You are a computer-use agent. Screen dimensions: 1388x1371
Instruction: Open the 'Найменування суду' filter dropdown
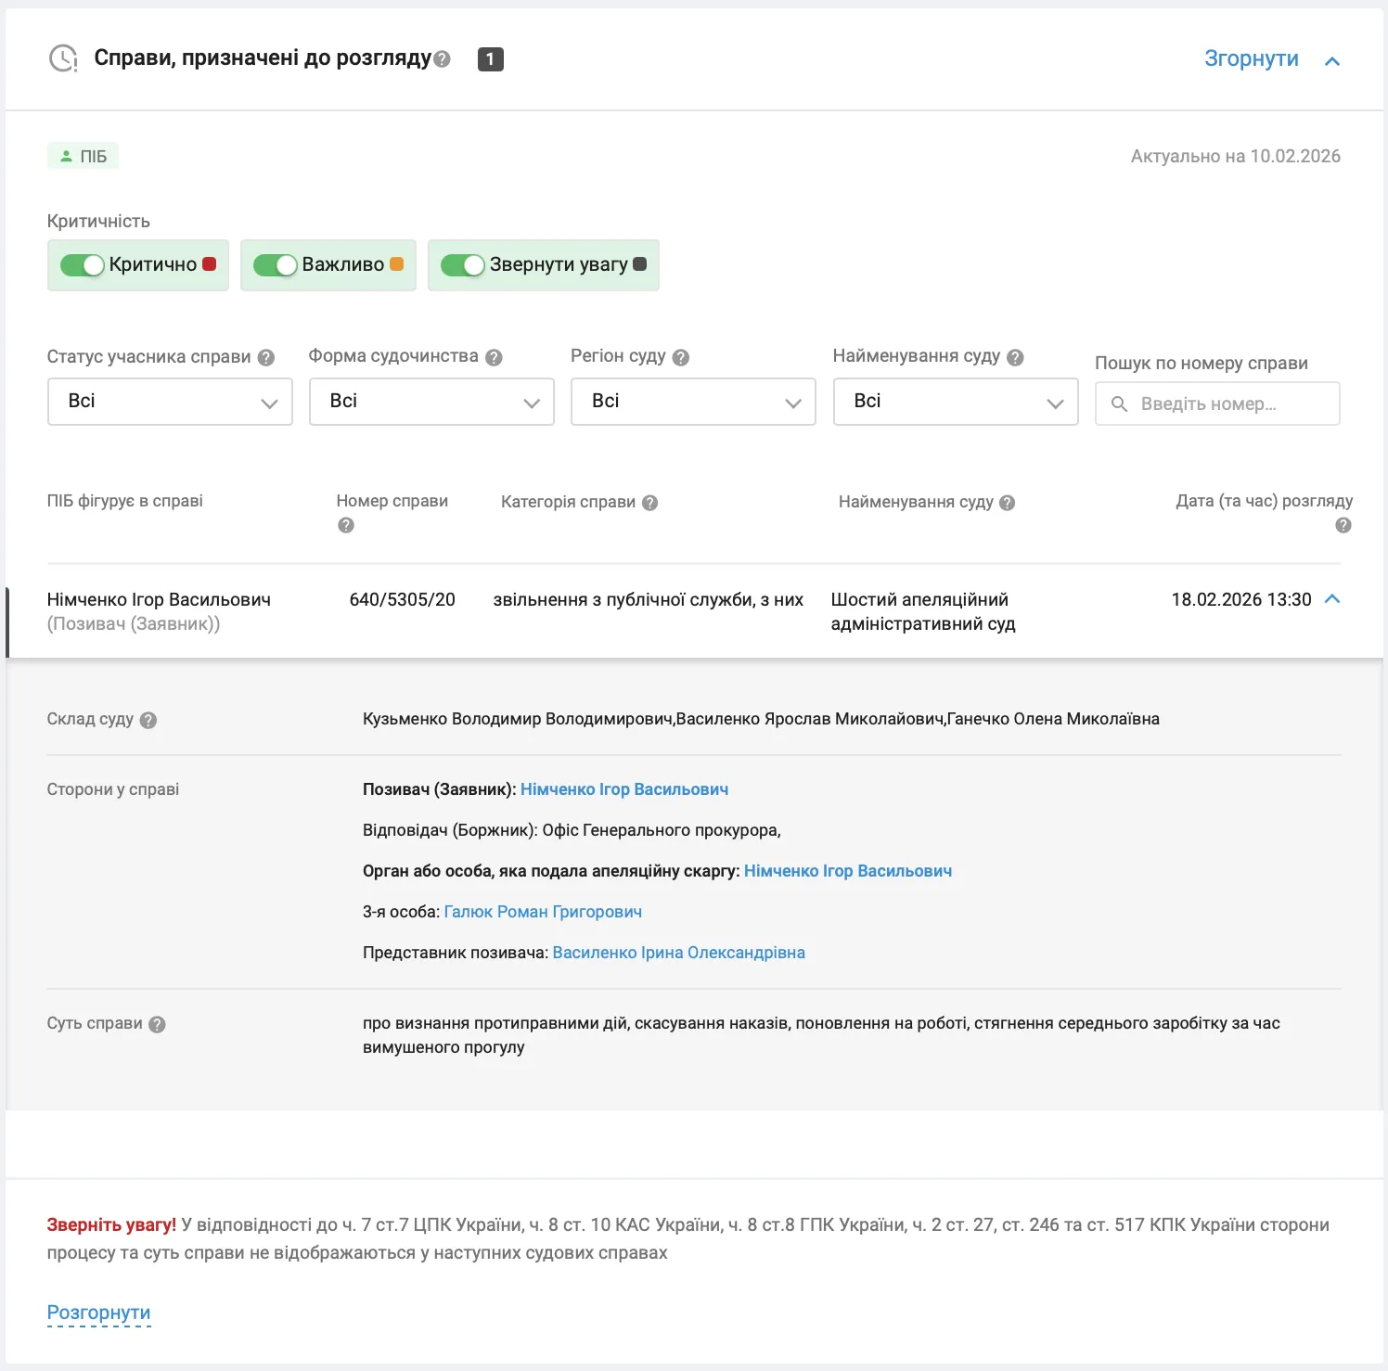point(955,402)
